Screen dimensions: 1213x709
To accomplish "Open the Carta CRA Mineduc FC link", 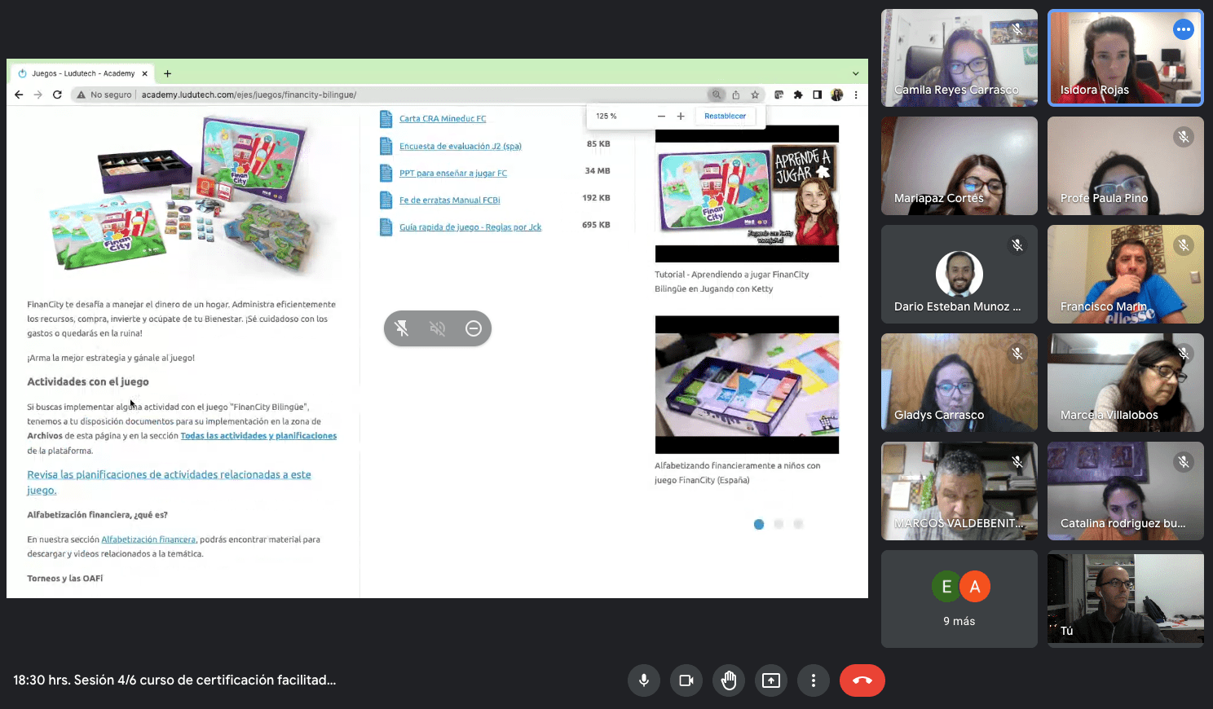I will (443, 119).
